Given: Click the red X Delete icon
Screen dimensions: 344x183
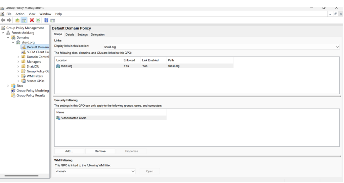Looking at the screenshot, I should pos(32,20).
